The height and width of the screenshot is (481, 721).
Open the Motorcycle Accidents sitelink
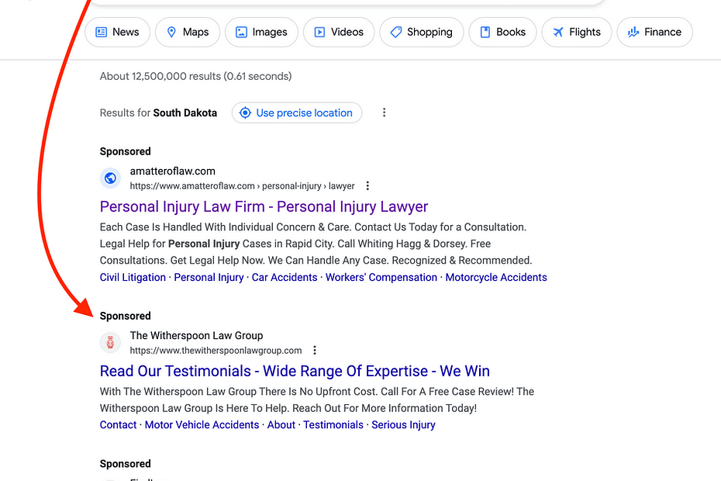click(496, 278)
